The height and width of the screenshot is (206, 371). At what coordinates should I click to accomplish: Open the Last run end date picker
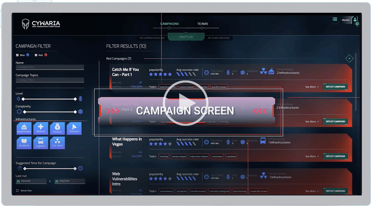[x=70, y=181]
